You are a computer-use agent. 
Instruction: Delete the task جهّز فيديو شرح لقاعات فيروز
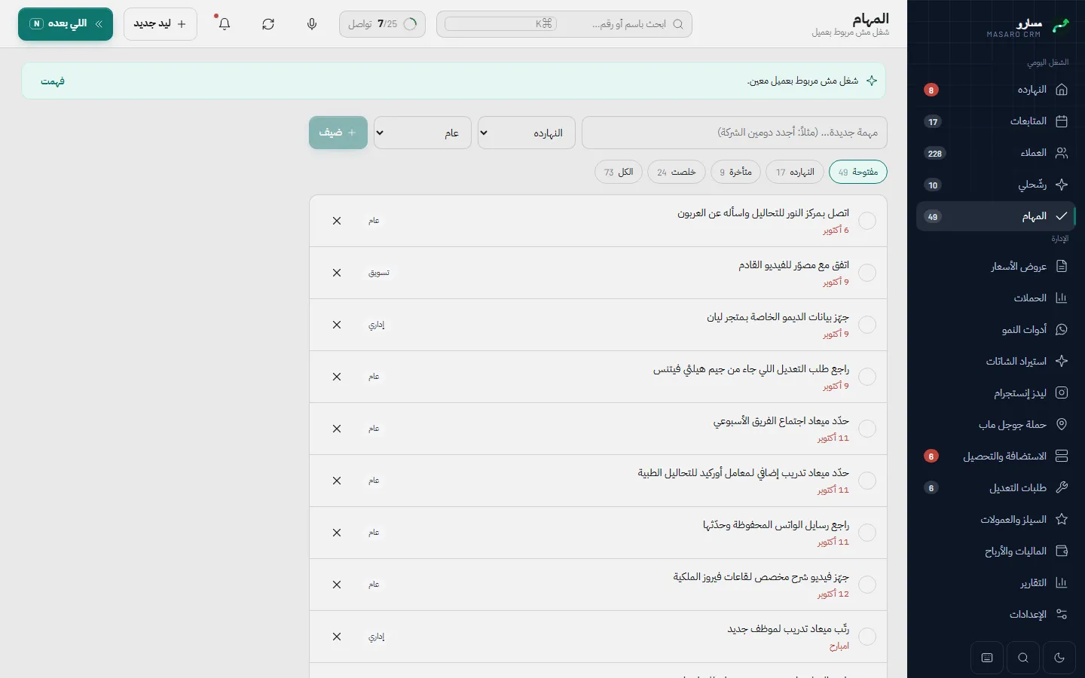(337, 585)
